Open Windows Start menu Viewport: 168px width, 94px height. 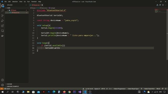2,92
